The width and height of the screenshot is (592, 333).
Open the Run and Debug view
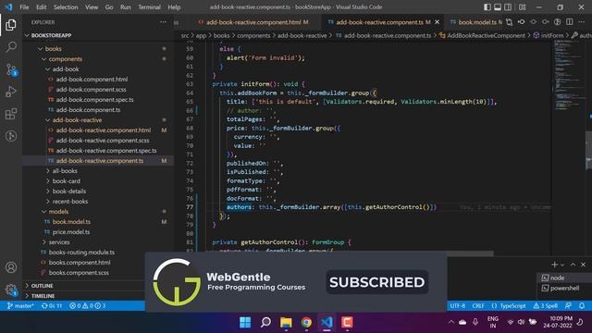pos(11,92)
